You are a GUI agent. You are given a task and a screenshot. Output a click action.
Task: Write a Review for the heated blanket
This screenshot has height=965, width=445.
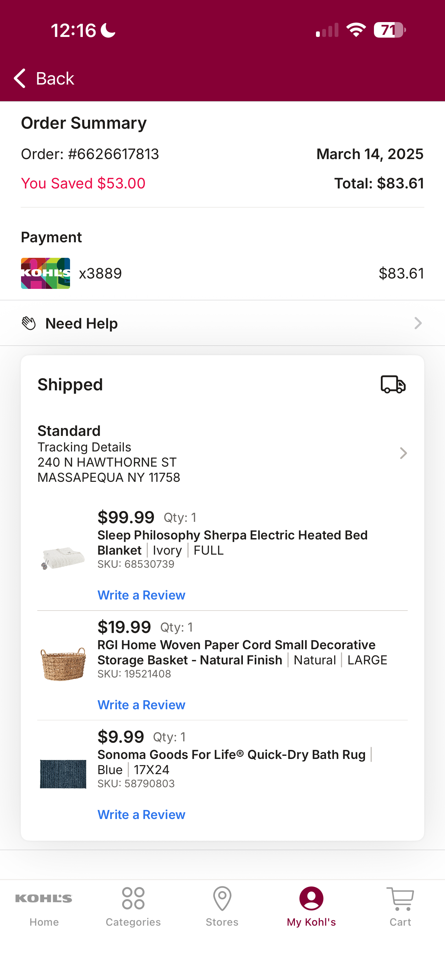coord(141,595)
